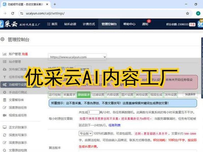203x152 pixels.
Task: Click the 深度改写演示 refresh icon
Action: (5, 135)
